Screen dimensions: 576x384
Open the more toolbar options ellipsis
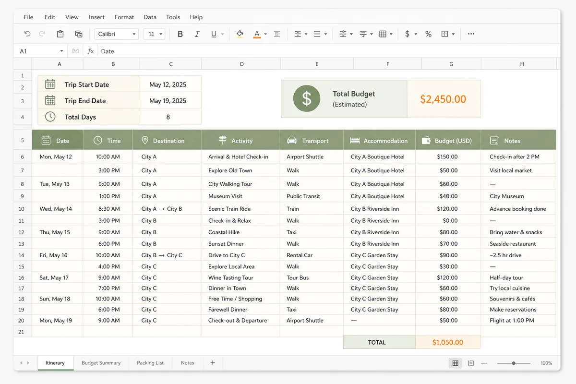tap(471, 34)
